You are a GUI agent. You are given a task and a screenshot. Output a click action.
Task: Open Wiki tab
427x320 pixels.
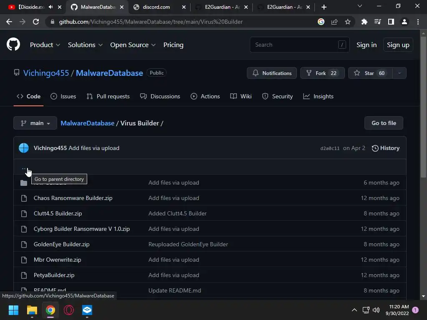241,96
